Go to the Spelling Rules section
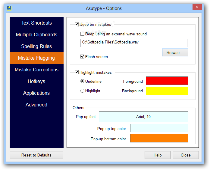The image size is (210, 170). [36, 46]
